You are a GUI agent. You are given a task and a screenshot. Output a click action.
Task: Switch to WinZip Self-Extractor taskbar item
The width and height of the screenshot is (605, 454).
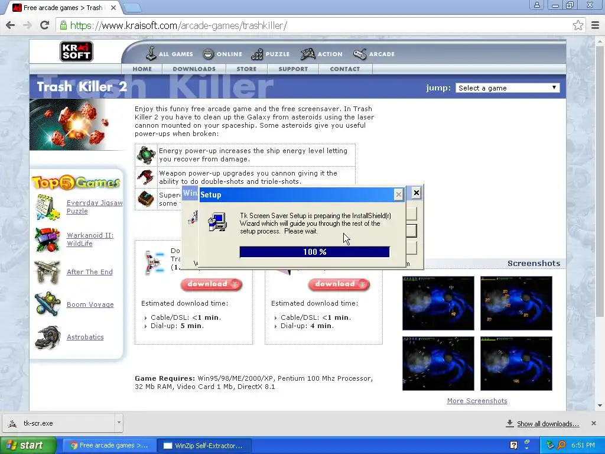204,445
